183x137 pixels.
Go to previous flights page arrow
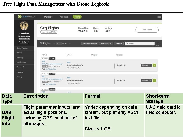[x=54, y=43]
